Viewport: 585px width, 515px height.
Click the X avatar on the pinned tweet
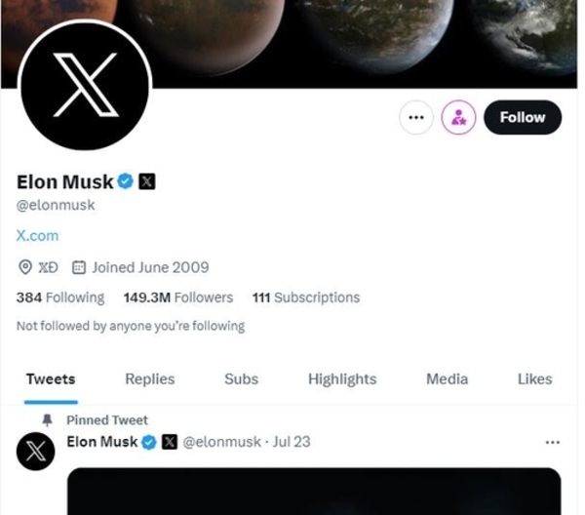pos(36,452)
